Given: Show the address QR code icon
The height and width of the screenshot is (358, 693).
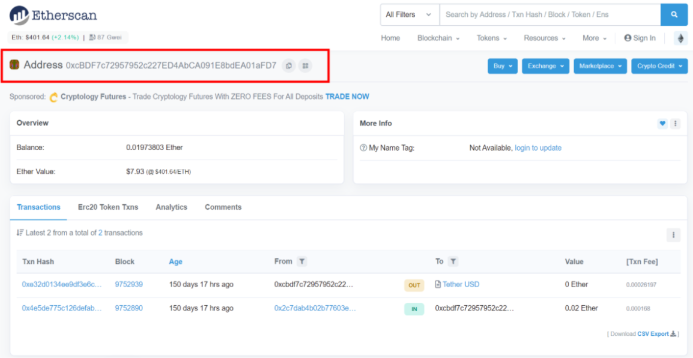Looking at the screenshot, I should [305, 66].
